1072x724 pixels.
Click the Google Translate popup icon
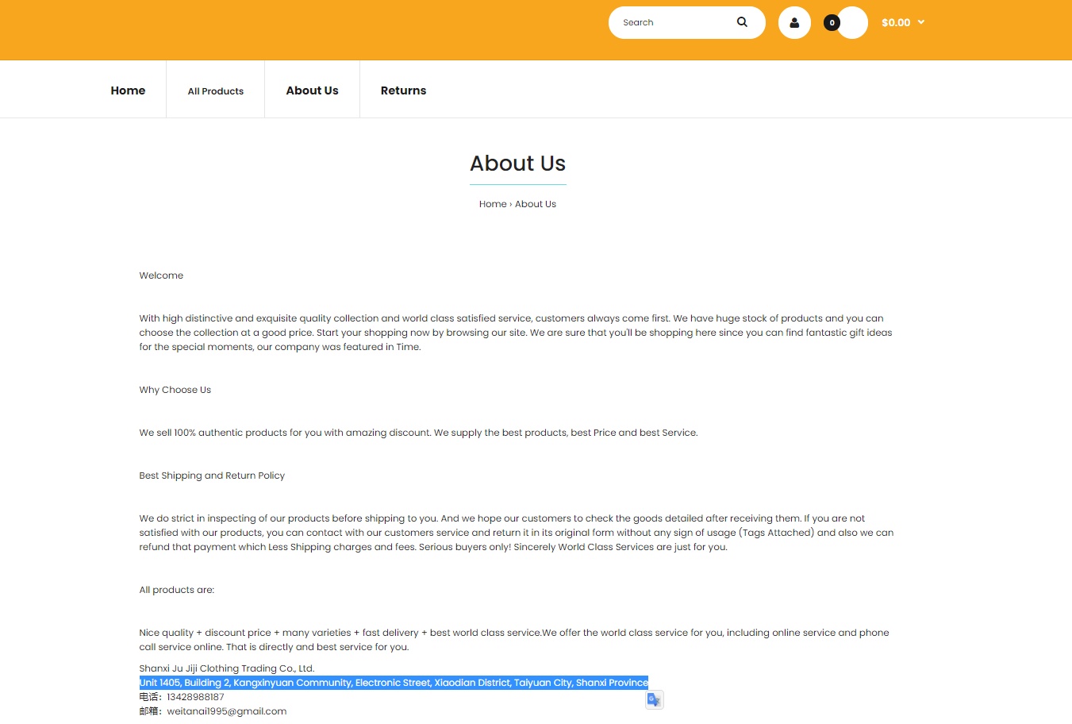[654, 699]
